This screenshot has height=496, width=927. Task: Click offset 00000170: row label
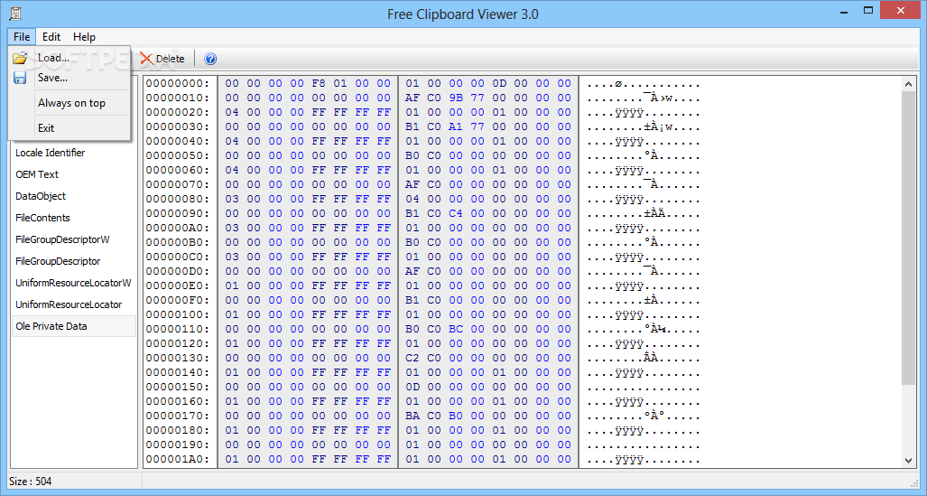click(178, 416)
